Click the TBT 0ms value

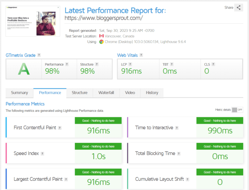[x=170, y=71]
